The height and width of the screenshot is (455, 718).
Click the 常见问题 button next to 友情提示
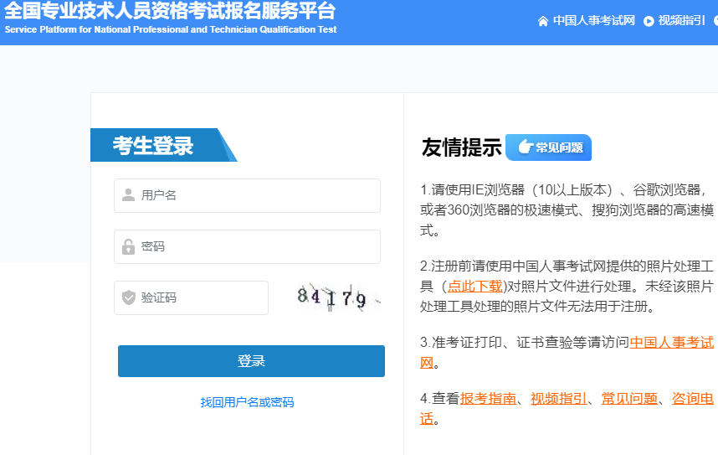tap(549, 147)
